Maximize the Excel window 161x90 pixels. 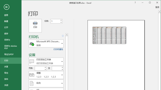click(150, 3)
